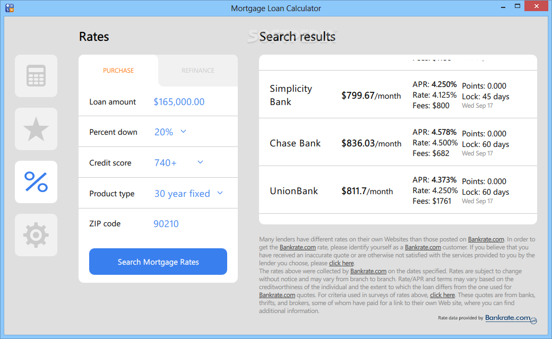Open Bankrate.com link before 'customer'
Image resolution: width=552 pixels, height=339 pixels.
423,247
